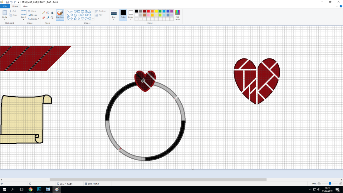Image resolution: width=343 pixels, height=193 pixels.
Task: Expand the Rotate dropdown
Action: [x=34, y=19]
